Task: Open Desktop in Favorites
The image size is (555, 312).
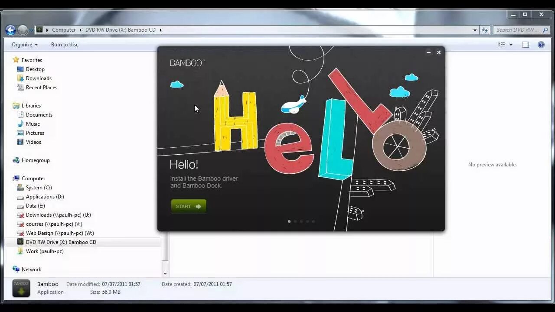Action: click(35, 69)
